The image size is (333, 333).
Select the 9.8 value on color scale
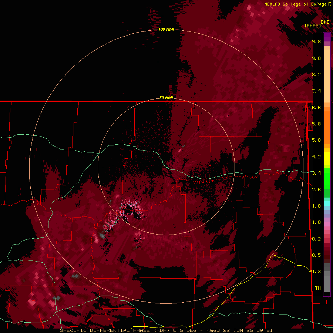tap(316, 42)
